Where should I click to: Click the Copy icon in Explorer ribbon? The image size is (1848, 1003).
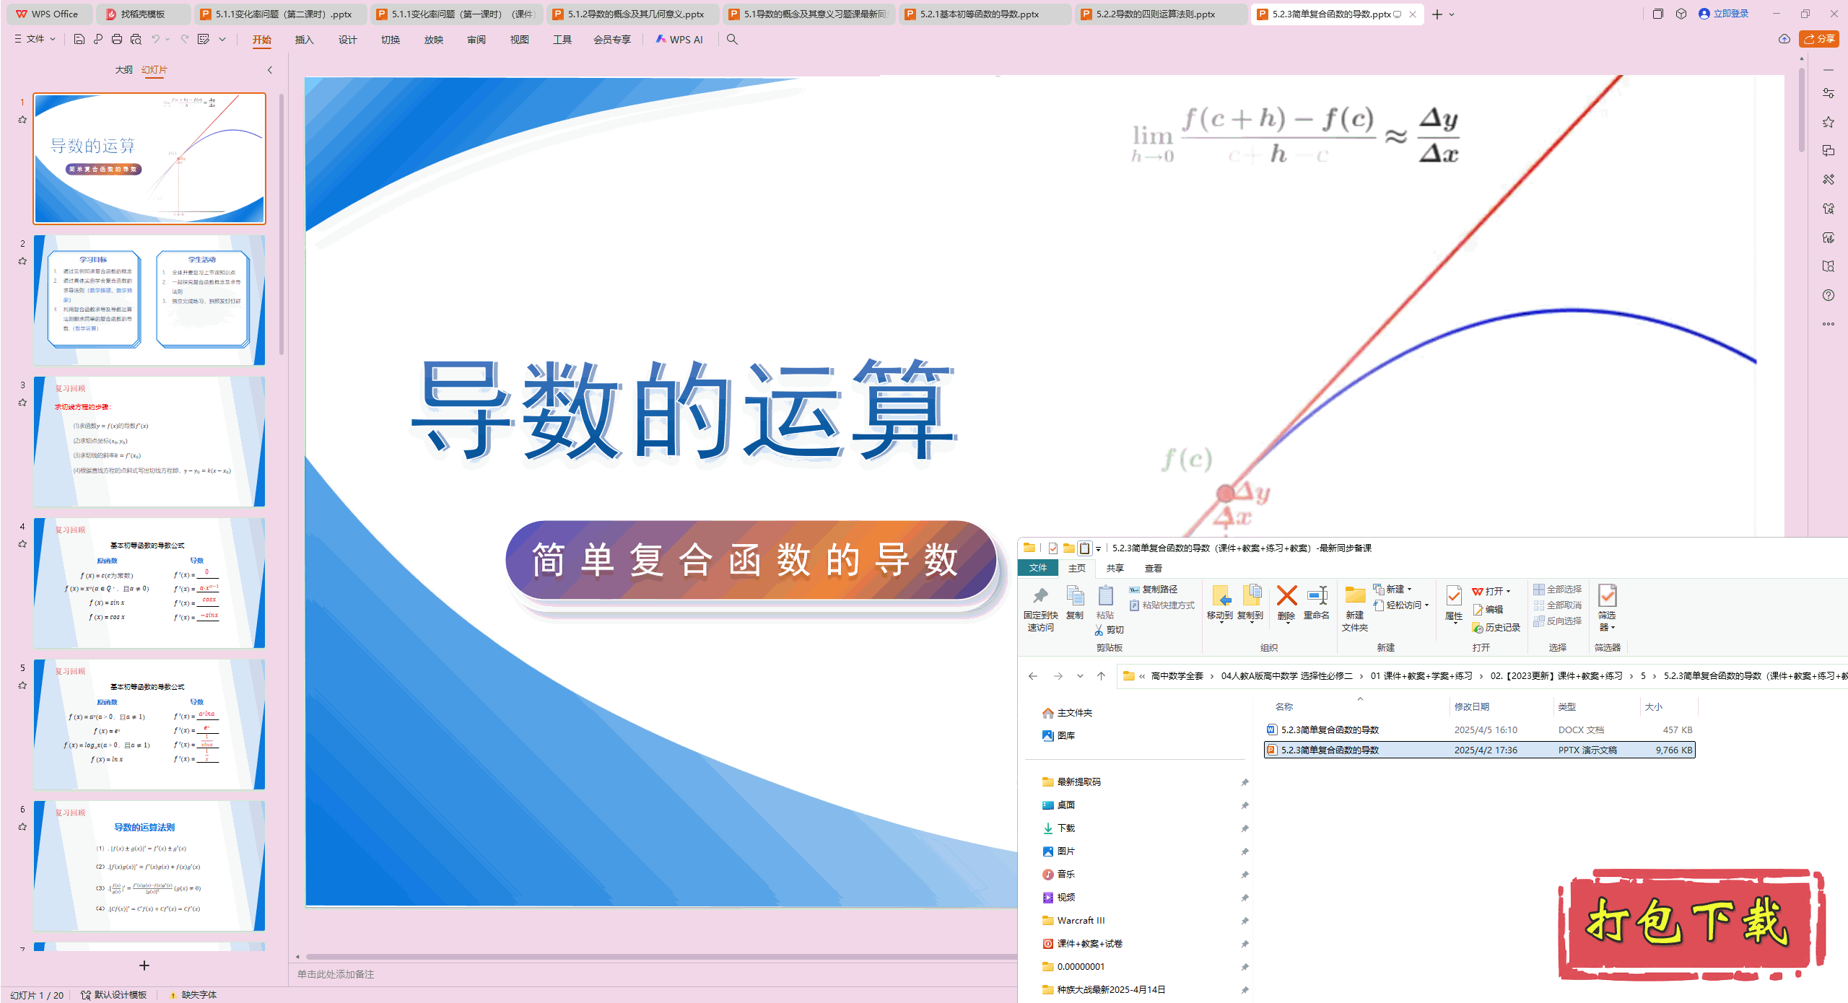1075,603
